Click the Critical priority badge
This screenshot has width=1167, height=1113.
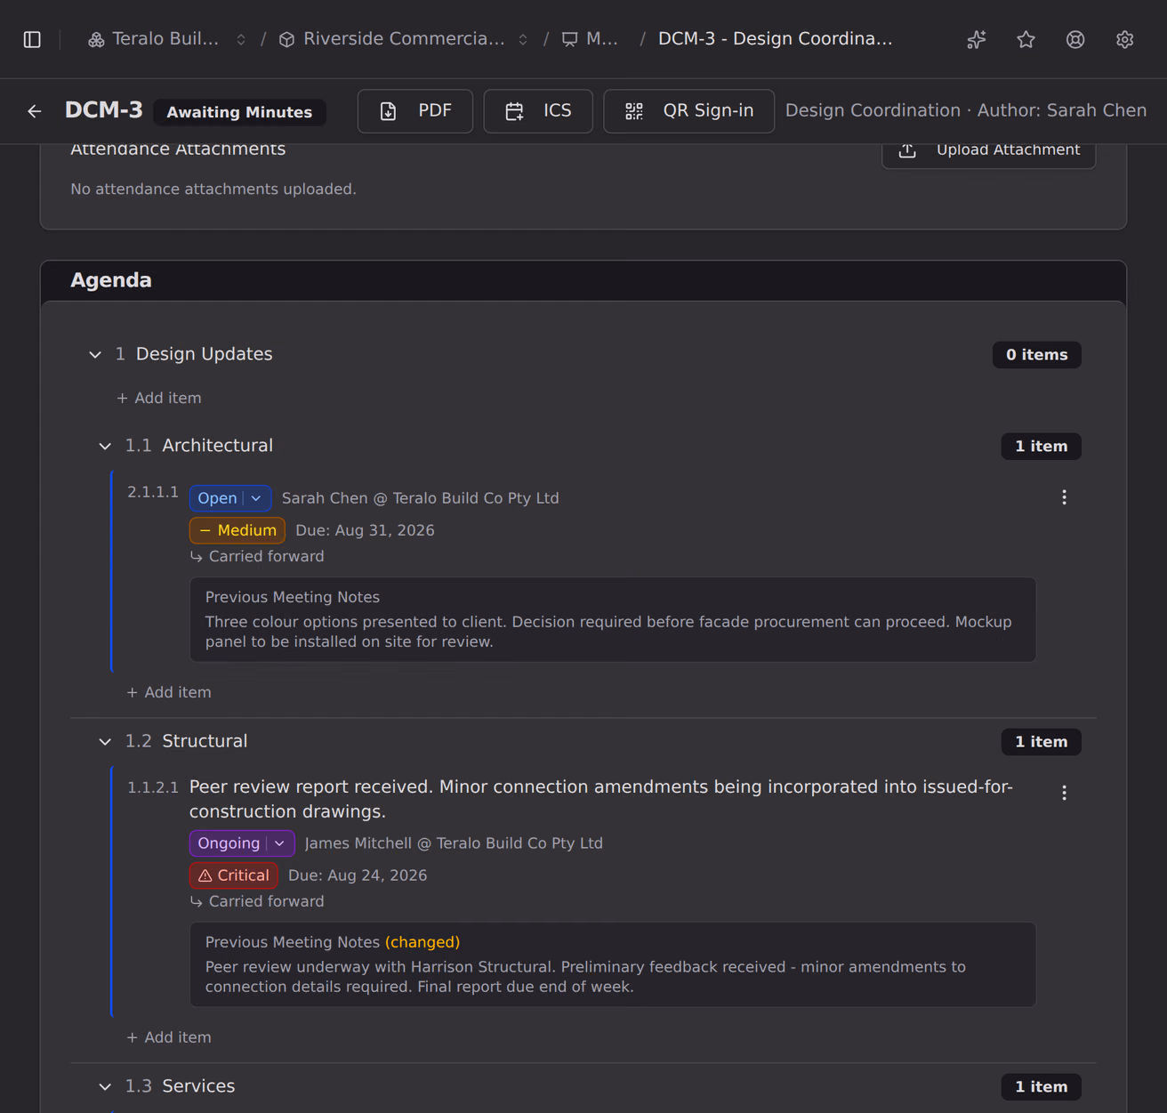(x=234, y=875)
